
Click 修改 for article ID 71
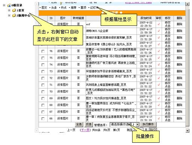click(x=168, y=83)
